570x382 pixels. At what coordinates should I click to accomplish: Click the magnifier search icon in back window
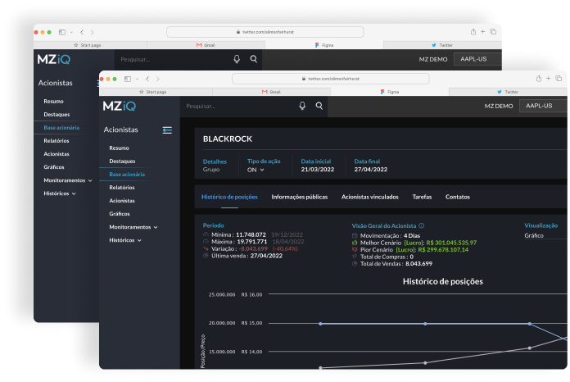(254, 59)
